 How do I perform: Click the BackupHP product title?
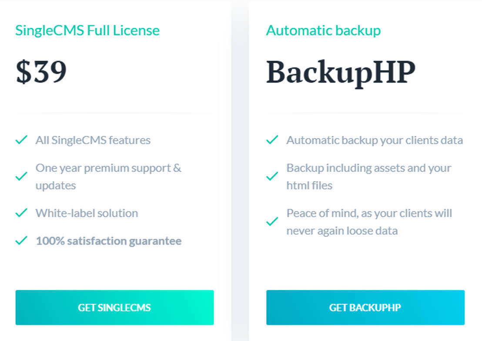[x=341, y=73]
